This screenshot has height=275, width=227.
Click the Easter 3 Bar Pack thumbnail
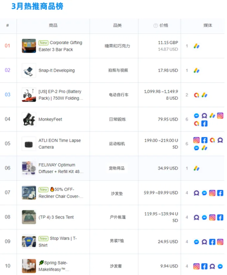[x=29, y=46]
